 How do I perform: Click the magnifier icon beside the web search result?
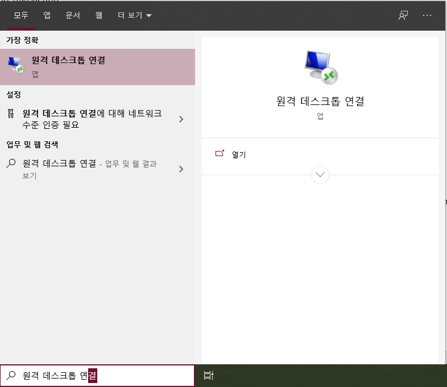[11, 163]
